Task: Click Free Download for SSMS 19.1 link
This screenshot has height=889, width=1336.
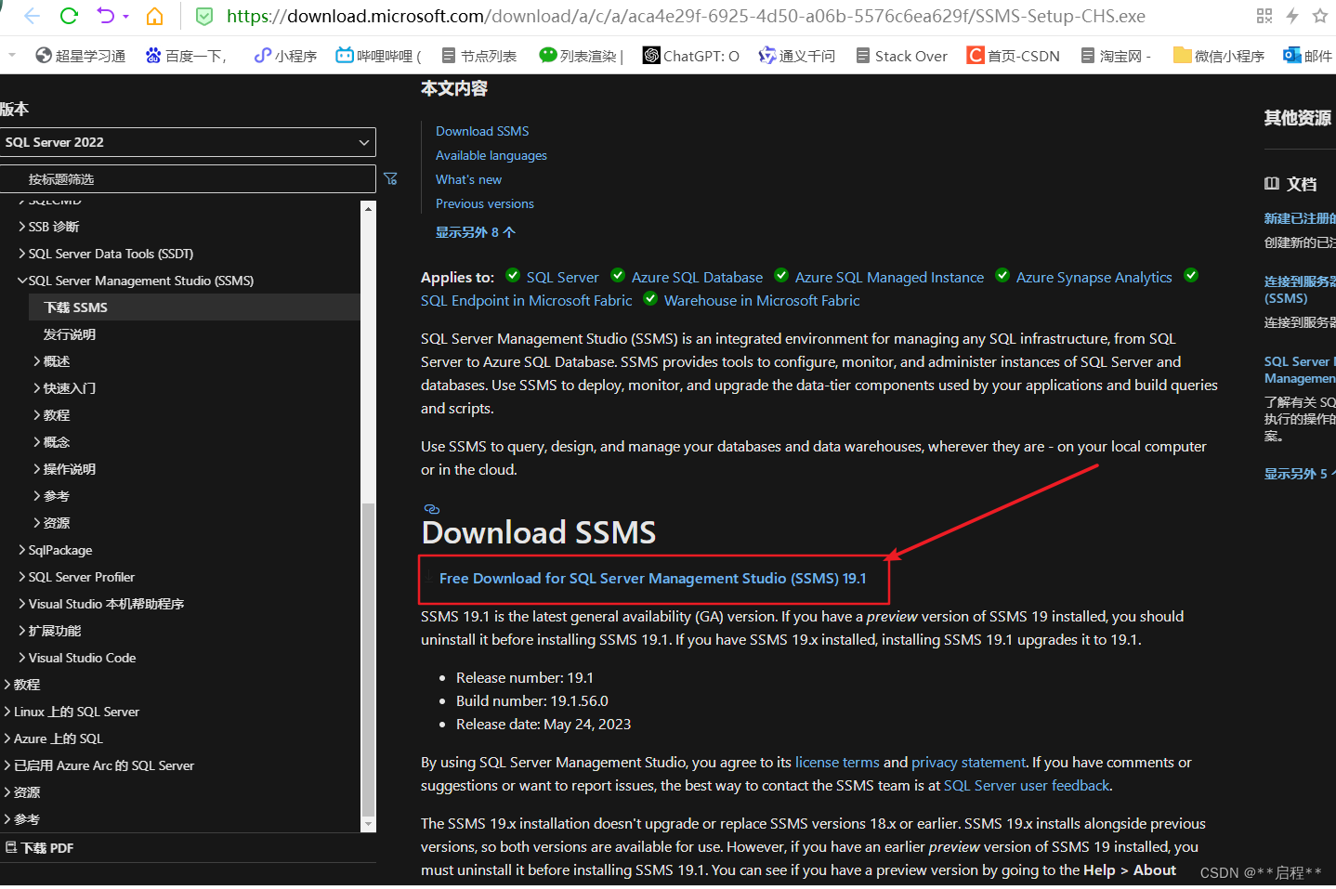Action: 652,578
